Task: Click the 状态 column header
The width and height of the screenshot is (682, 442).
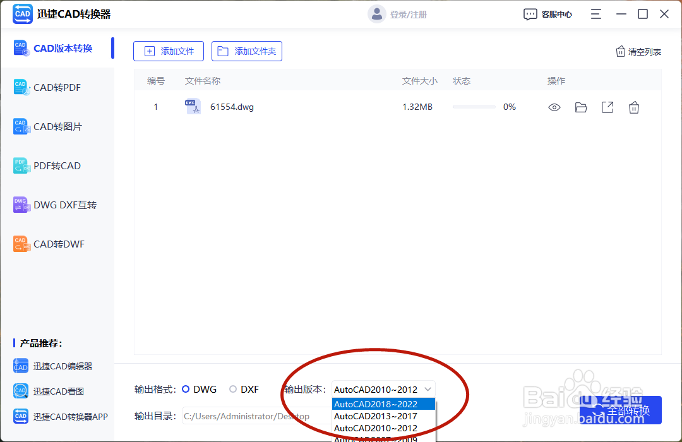Action: tap(462, 81)
